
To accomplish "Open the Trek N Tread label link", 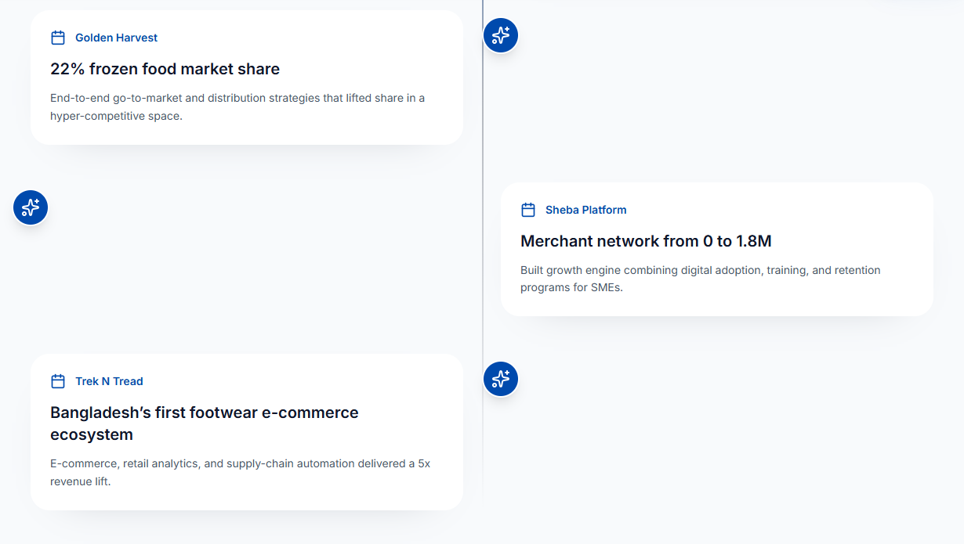I will (x=109, y=381).
